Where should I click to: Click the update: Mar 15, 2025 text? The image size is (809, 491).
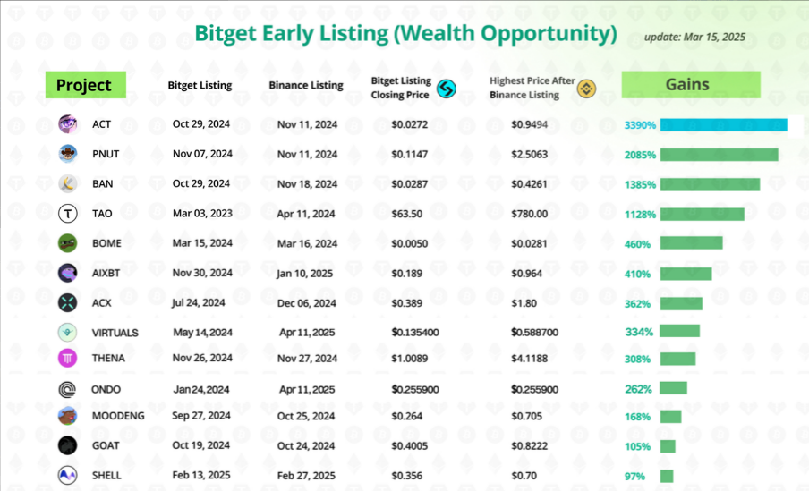pos(694,38)
